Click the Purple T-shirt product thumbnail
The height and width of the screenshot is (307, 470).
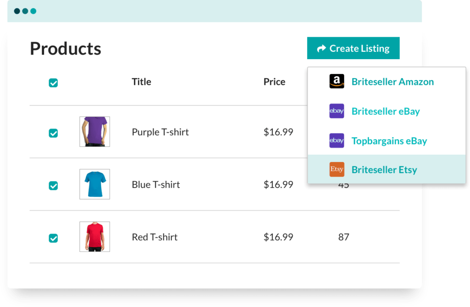click(x=95, y=132)
